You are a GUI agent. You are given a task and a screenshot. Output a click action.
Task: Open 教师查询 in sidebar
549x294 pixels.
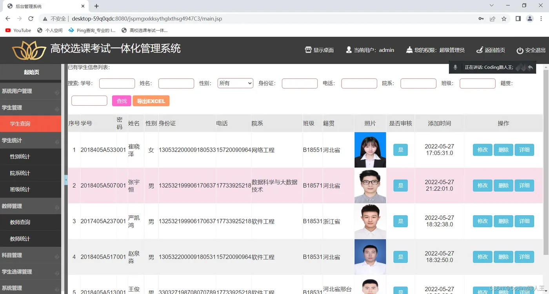[x=31, y=222]
